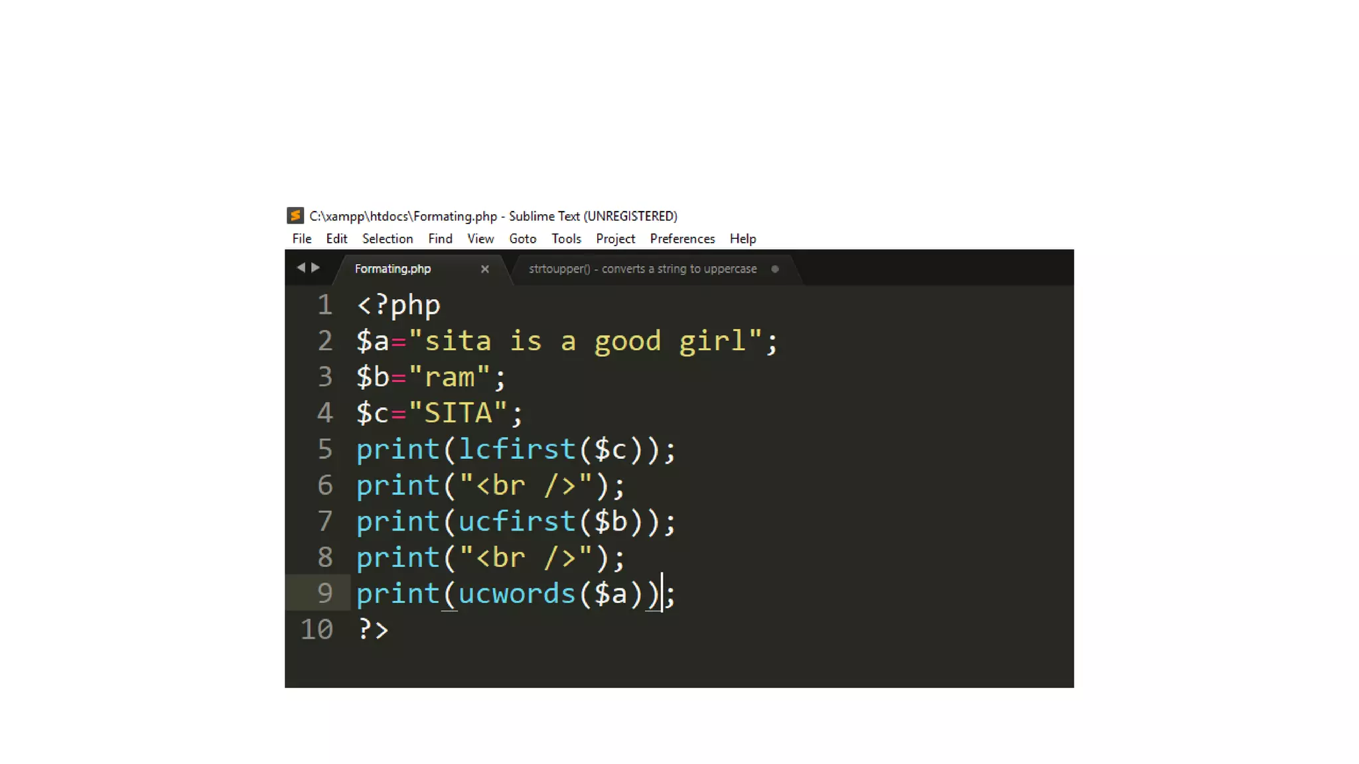Switch to strtoupper() converts string tab
The height and width of the screenshot is (764, 1359).
coord(642,269)
